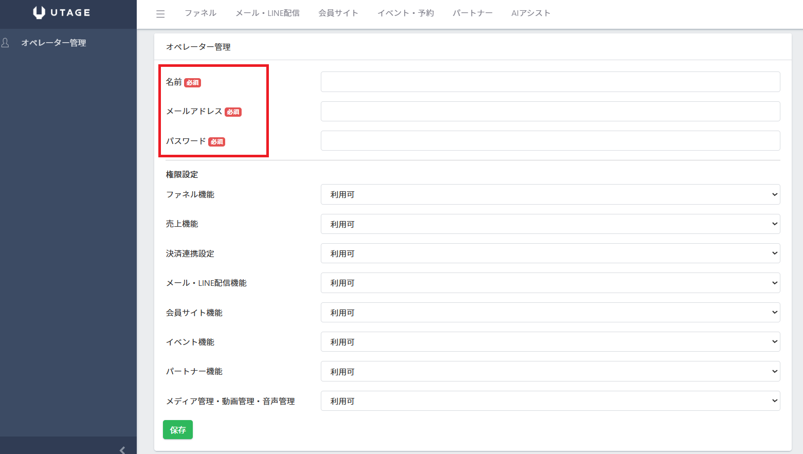
Task: Focus the 名前 input field
Action: click(x=550, y=82)
